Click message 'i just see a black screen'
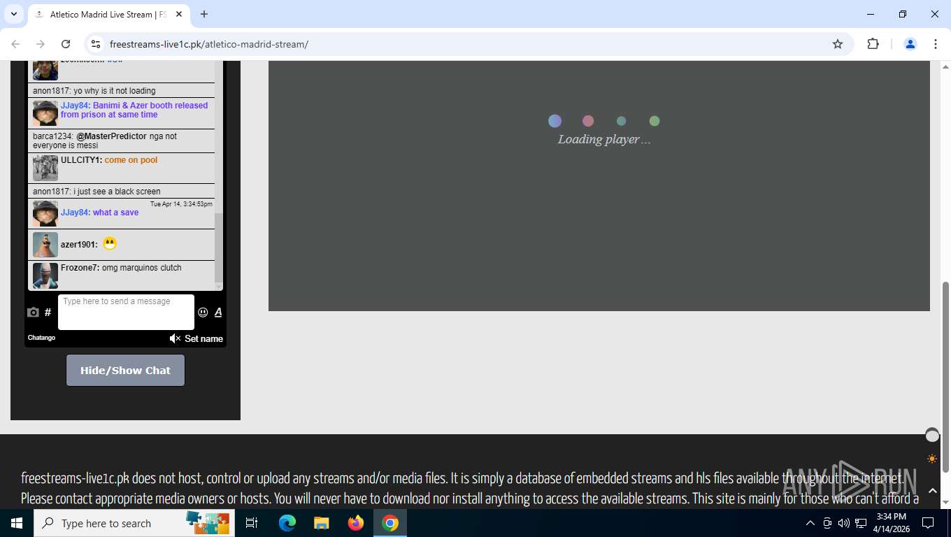 (117, 192)
